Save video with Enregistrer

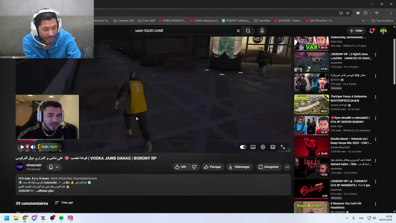click(269, 167)
